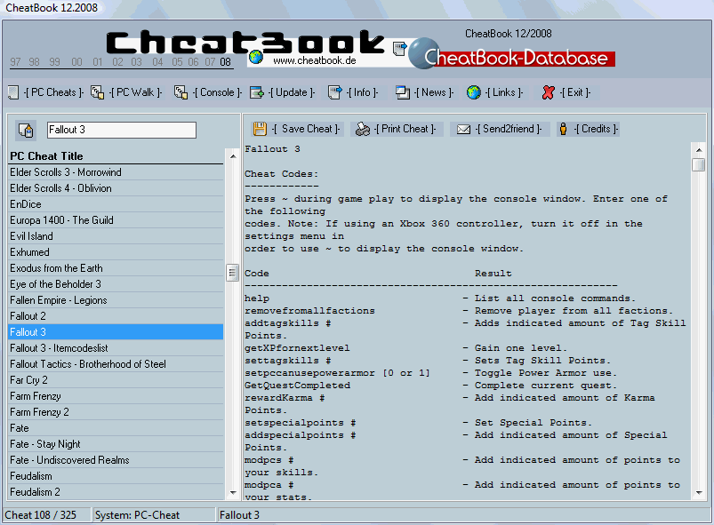Select Evil Island in the cheat list

coord(116,236)
